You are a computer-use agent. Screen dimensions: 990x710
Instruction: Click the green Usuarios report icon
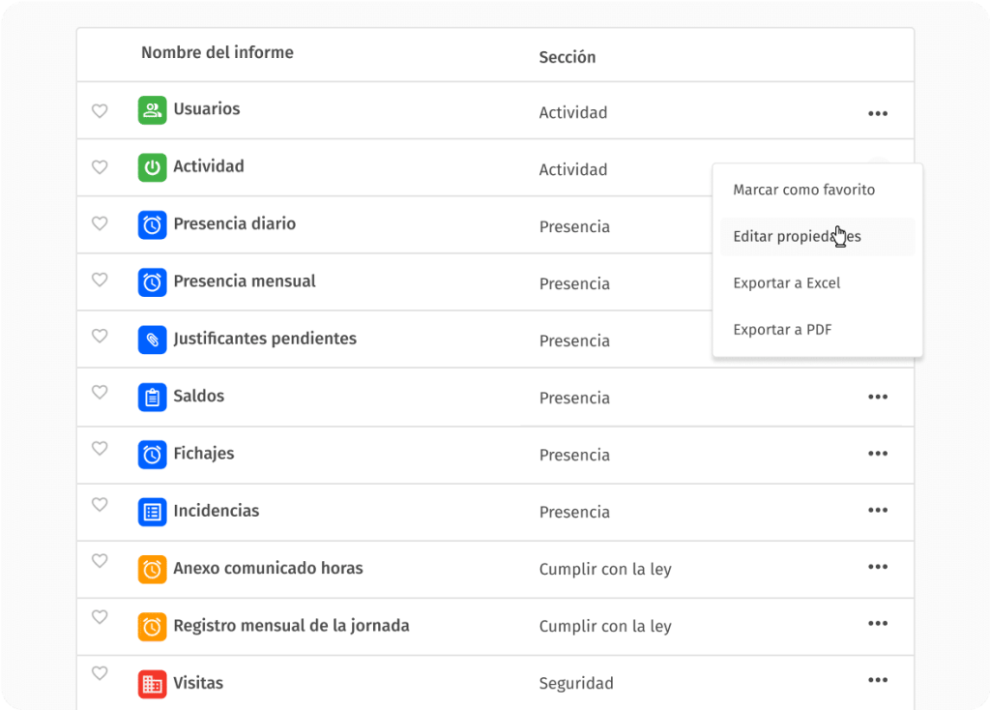[152, 109]
